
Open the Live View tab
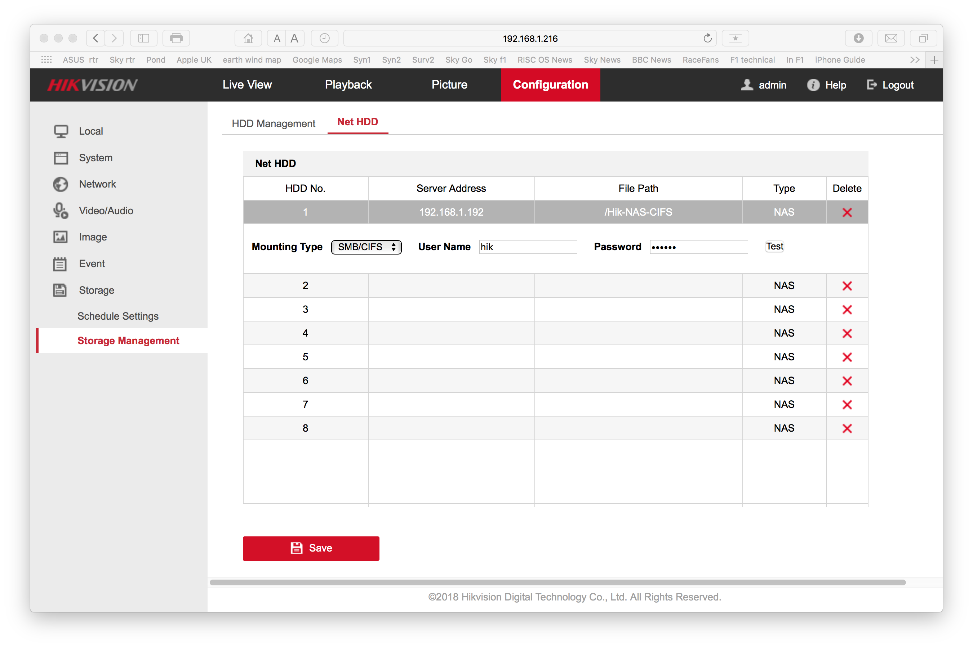click(x=247, y=85)
